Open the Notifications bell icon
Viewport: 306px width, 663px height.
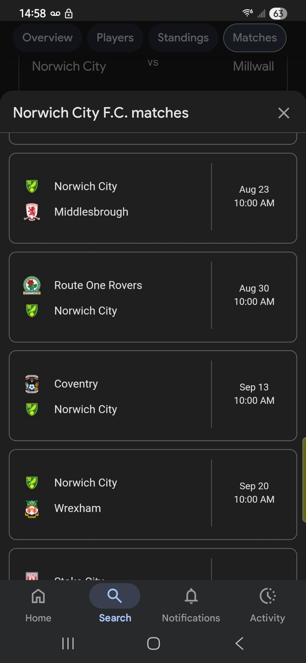pos(191,596)
